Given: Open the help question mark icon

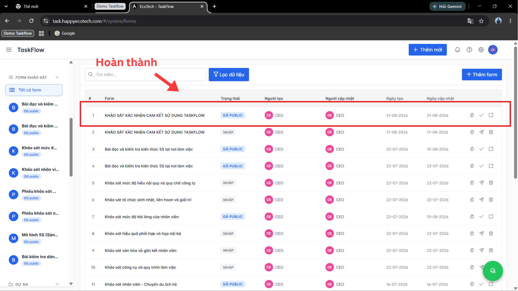Looking at the screenshot, I should [x=469, y=50].
